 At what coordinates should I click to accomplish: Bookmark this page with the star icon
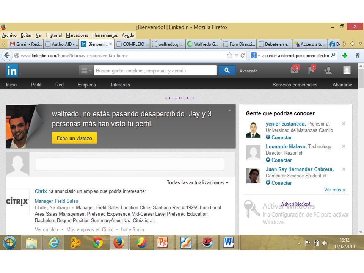(229, 55)
